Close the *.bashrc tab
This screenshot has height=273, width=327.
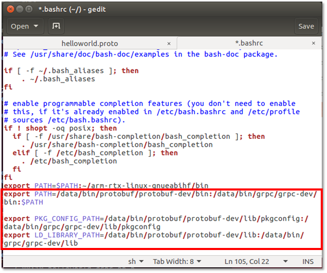(313, 43)
